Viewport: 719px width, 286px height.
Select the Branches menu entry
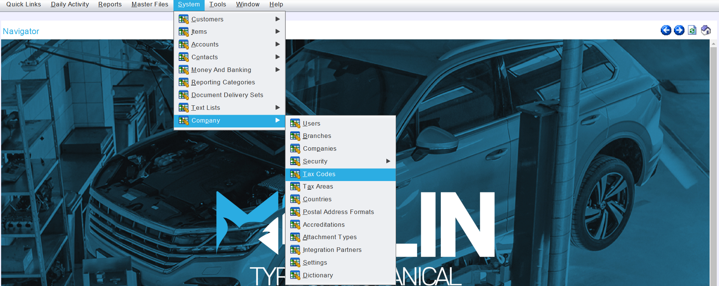click(341, 136)
